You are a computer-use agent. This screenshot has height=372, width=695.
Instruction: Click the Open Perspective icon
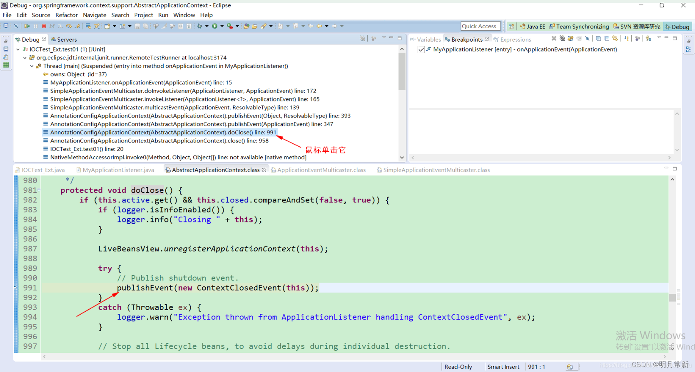click(511, 27)
